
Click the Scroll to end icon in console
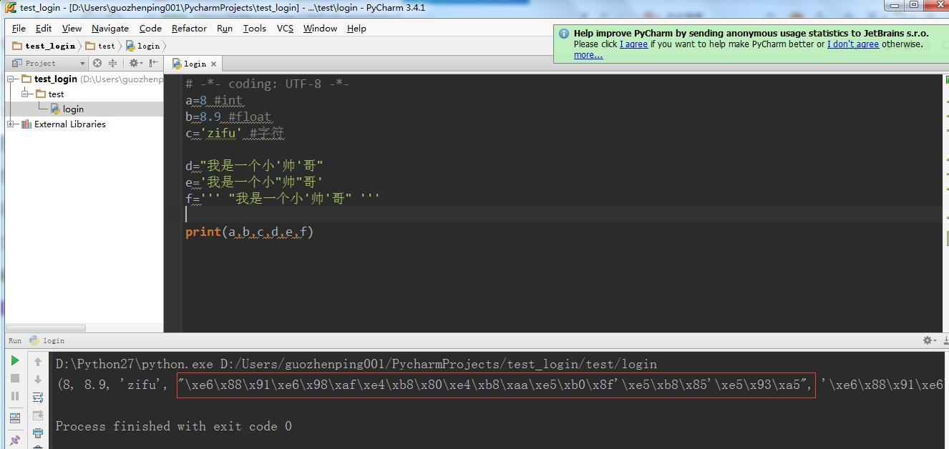38,415
